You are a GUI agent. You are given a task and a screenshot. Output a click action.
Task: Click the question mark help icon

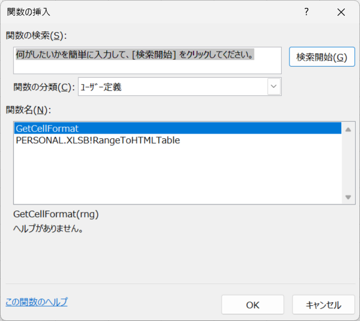tap(307, 12)
